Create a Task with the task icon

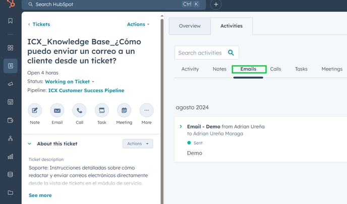pos(102,110)
